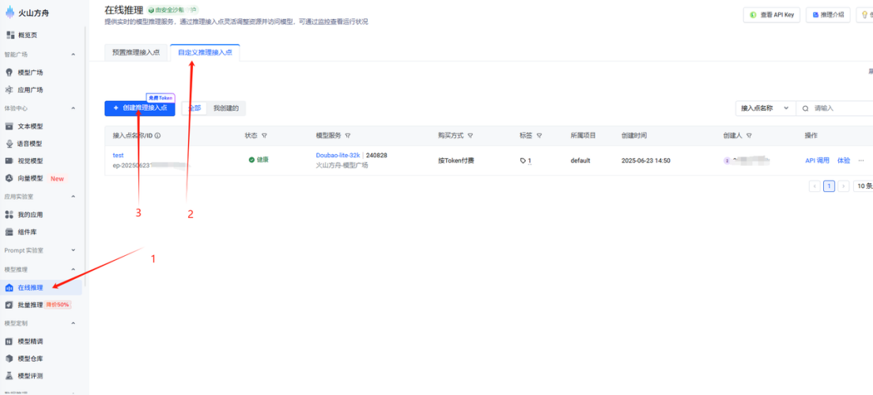
Task: Collapse the 模型定制 sidebar section
Action: (74, 323)
